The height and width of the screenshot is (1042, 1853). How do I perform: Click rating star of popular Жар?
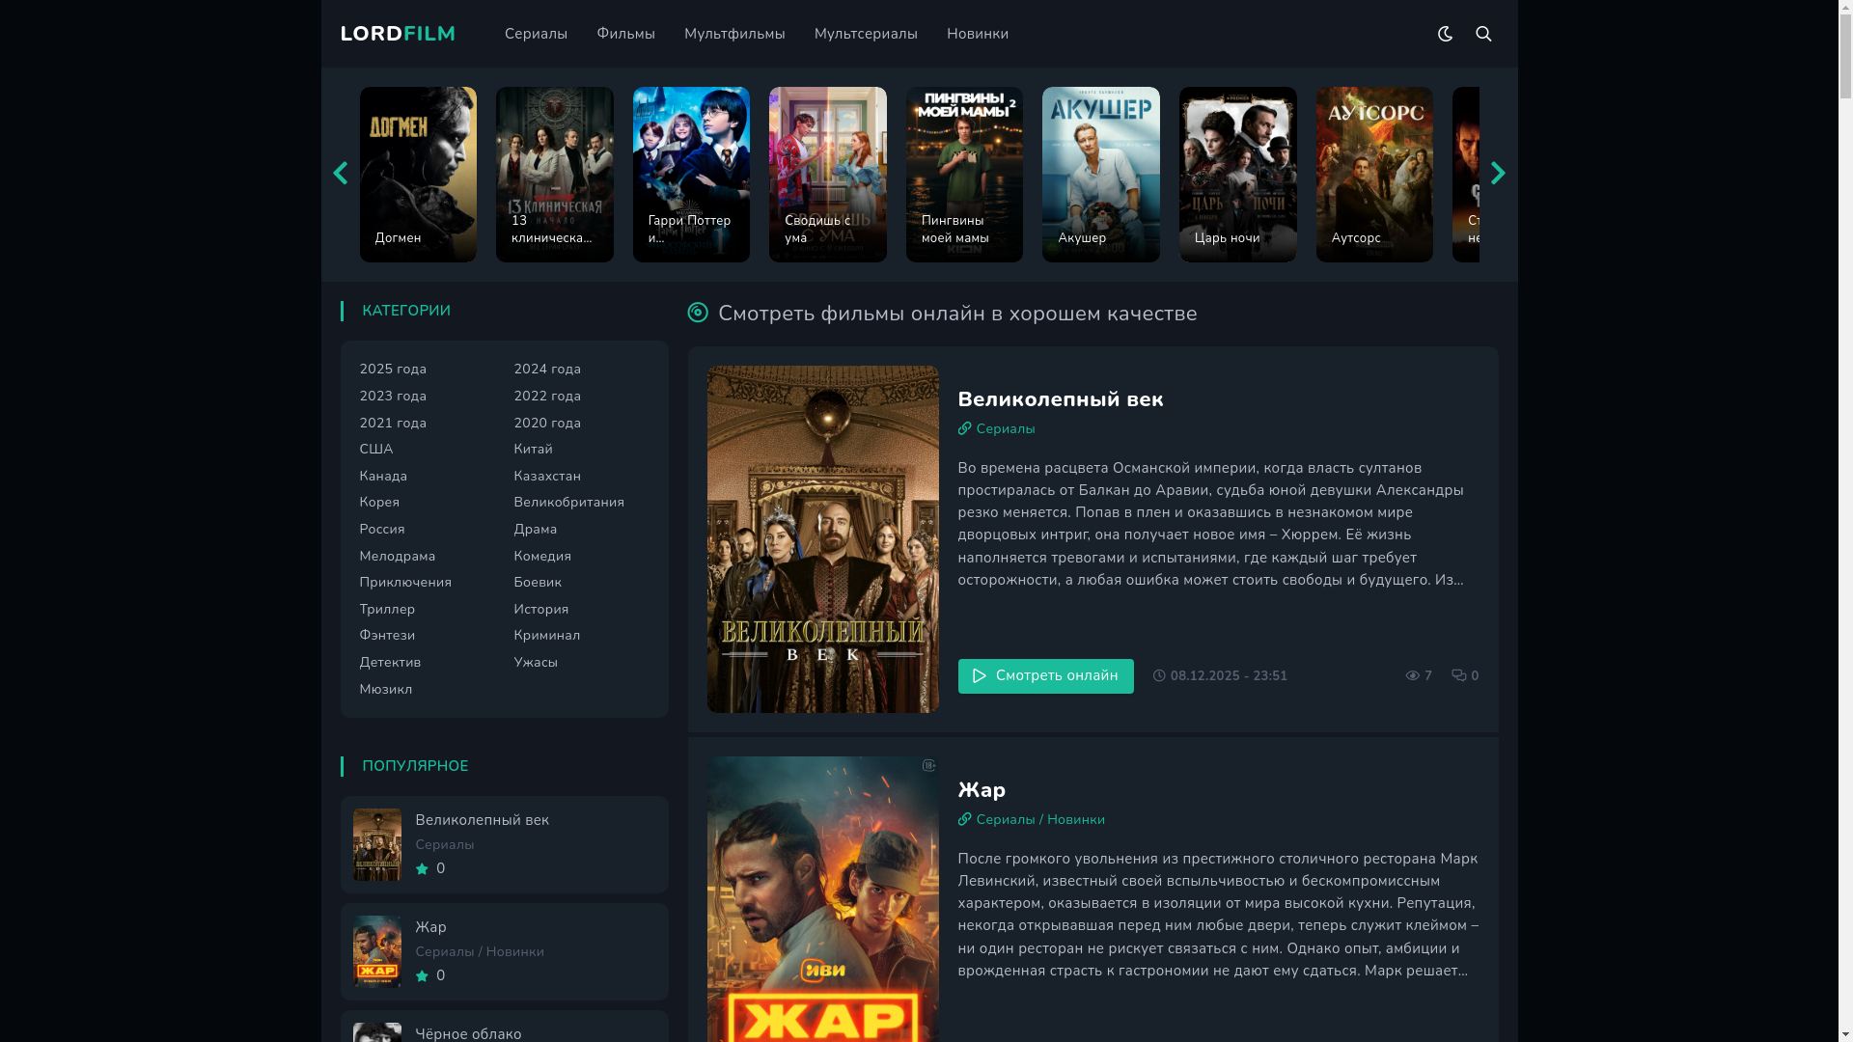pos(422,976)
